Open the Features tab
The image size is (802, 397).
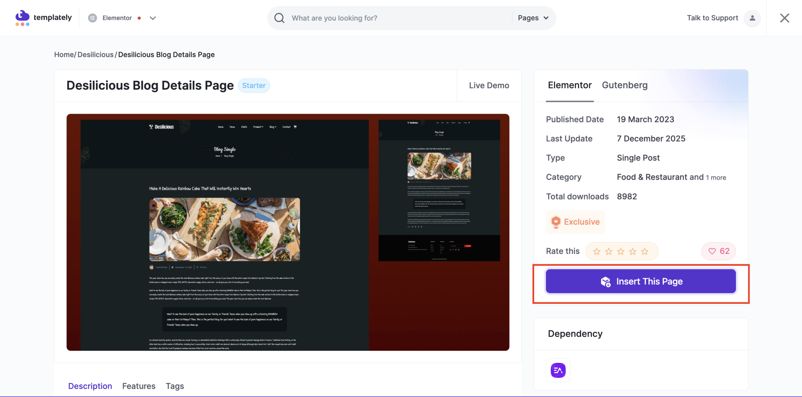point(139,386)
